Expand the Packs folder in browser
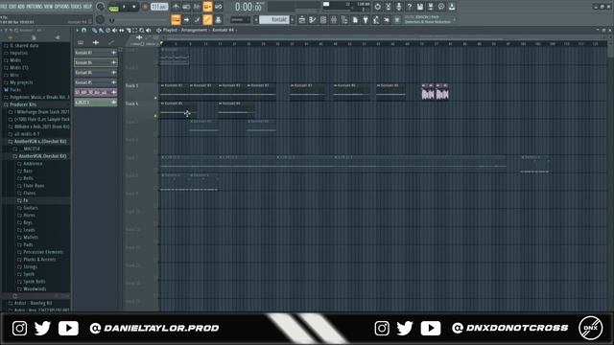This screenshot has width=614, height=345. tap(15, 89)
